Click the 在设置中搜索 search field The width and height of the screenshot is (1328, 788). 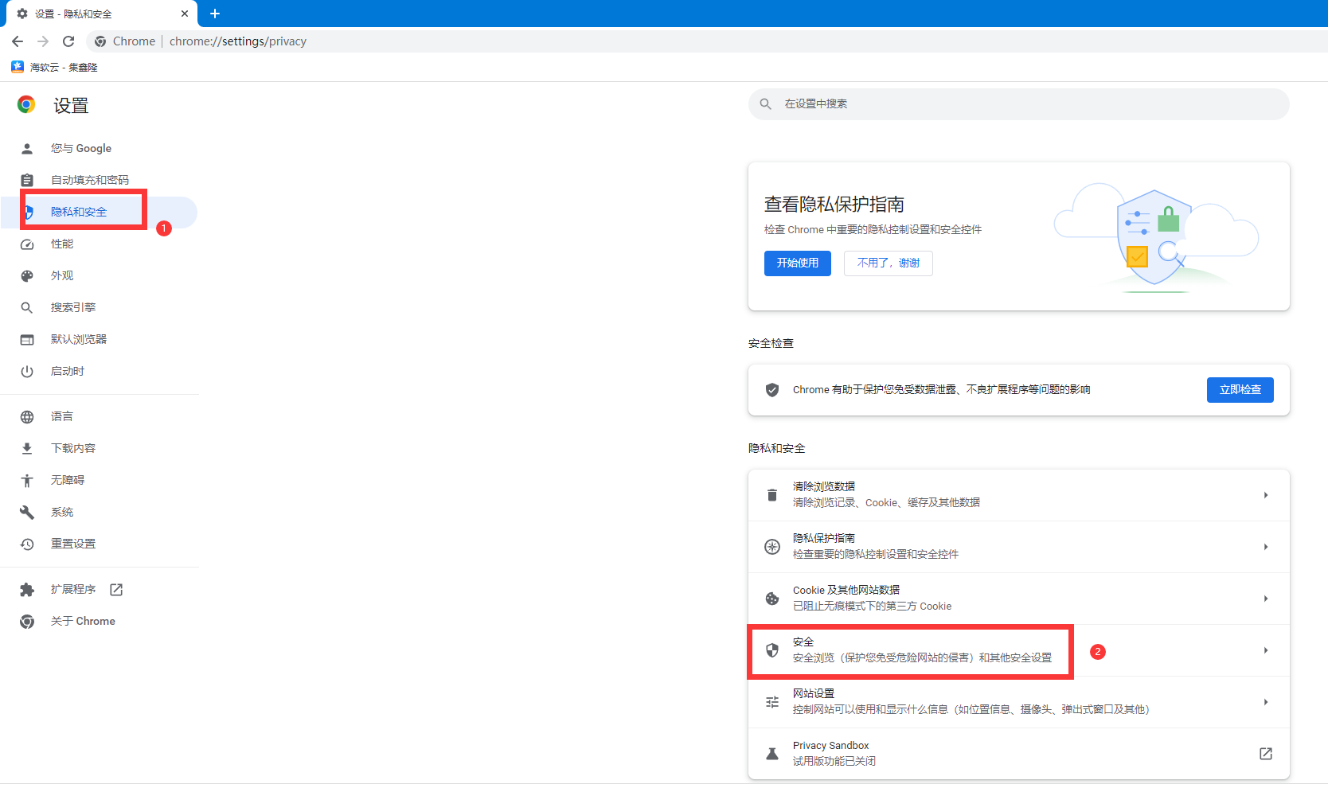pos(1019,104)
